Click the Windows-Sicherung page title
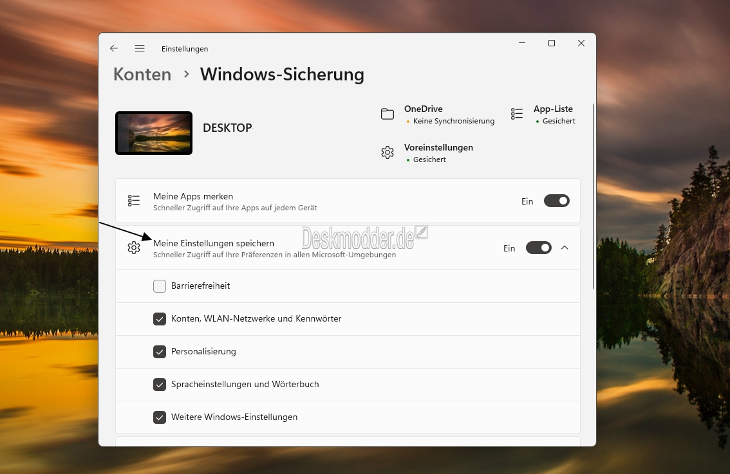The image size is (730, 474). point(282,75)
